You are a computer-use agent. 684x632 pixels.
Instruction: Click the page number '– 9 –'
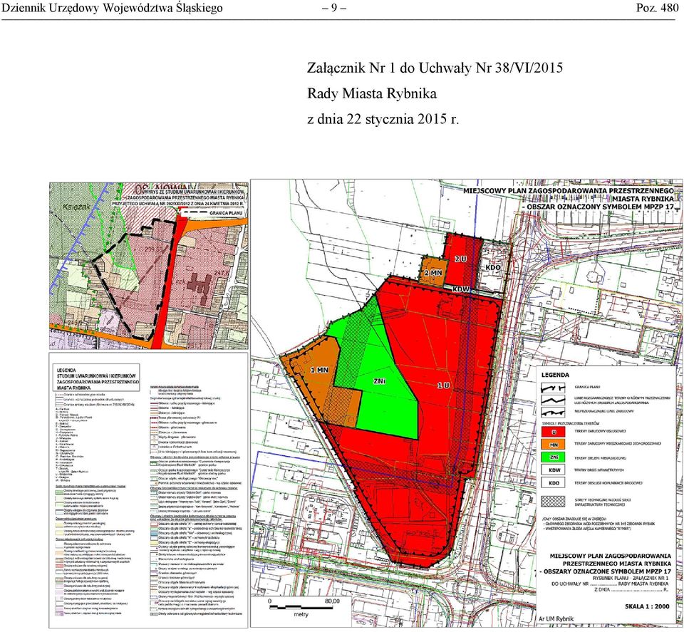334,9
